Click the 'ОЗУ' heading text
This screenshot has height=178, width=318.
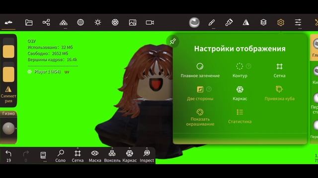pos(32,41)
